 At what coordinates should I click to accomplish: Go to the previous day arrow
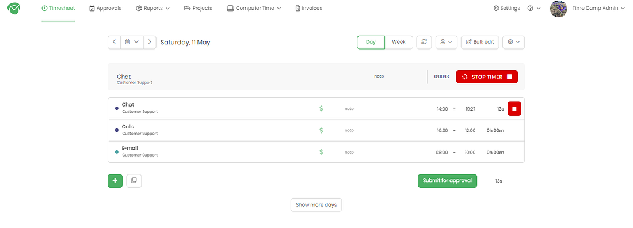tap(115, 42)
